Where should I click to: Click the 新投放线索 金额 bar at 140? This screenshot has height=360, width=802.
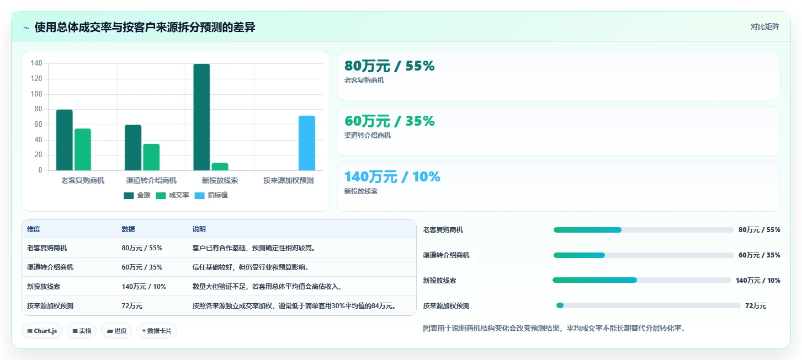[x=201, y=117]
